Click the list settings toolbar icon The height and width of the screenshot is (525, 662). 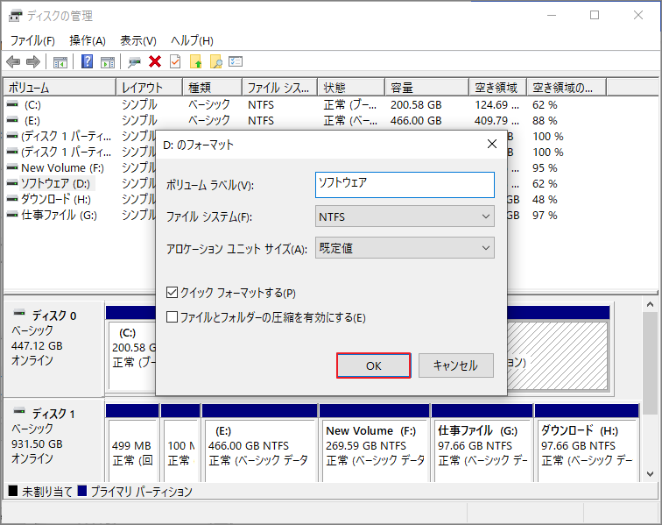coord(236,61)
